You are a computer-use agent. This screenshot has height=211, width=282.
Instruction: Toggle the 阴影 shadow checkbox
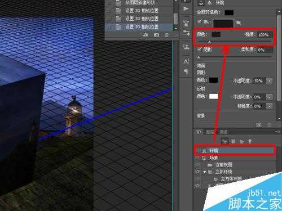[200, 49]
